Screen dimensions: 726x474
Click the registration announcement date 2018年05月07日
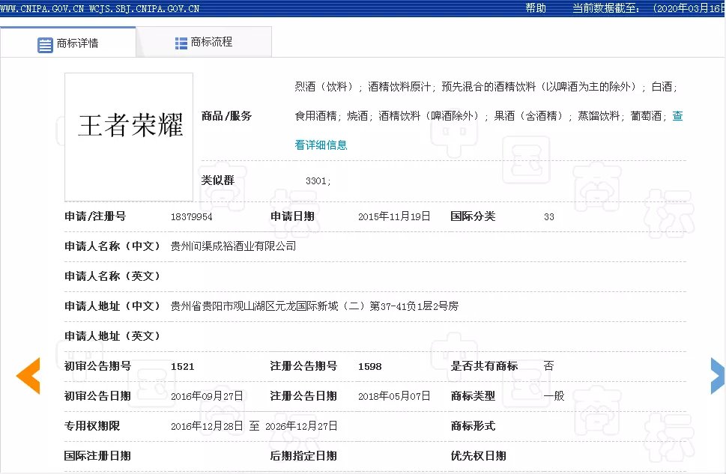coord(394,396)
